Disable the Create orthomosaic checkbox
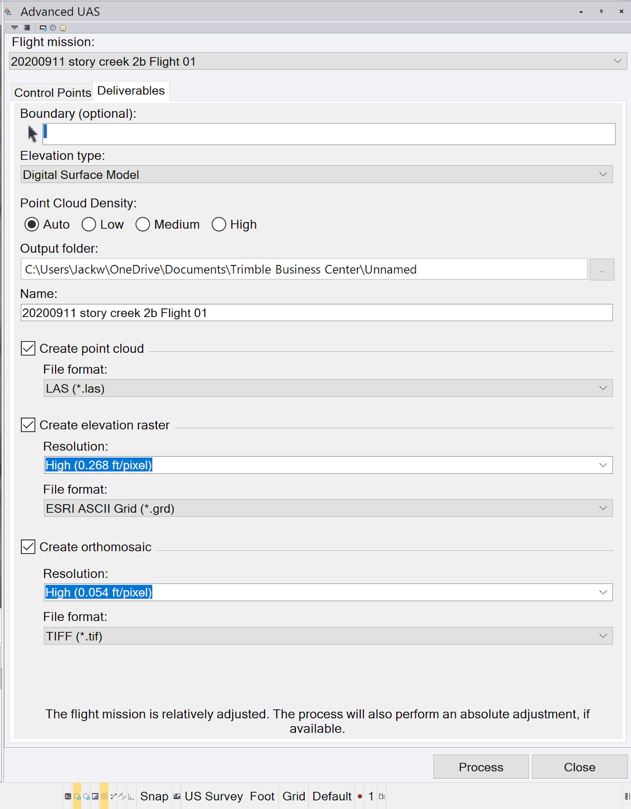Image resolution: width=631 pixels, height=809 pixels. click(28, 547)
